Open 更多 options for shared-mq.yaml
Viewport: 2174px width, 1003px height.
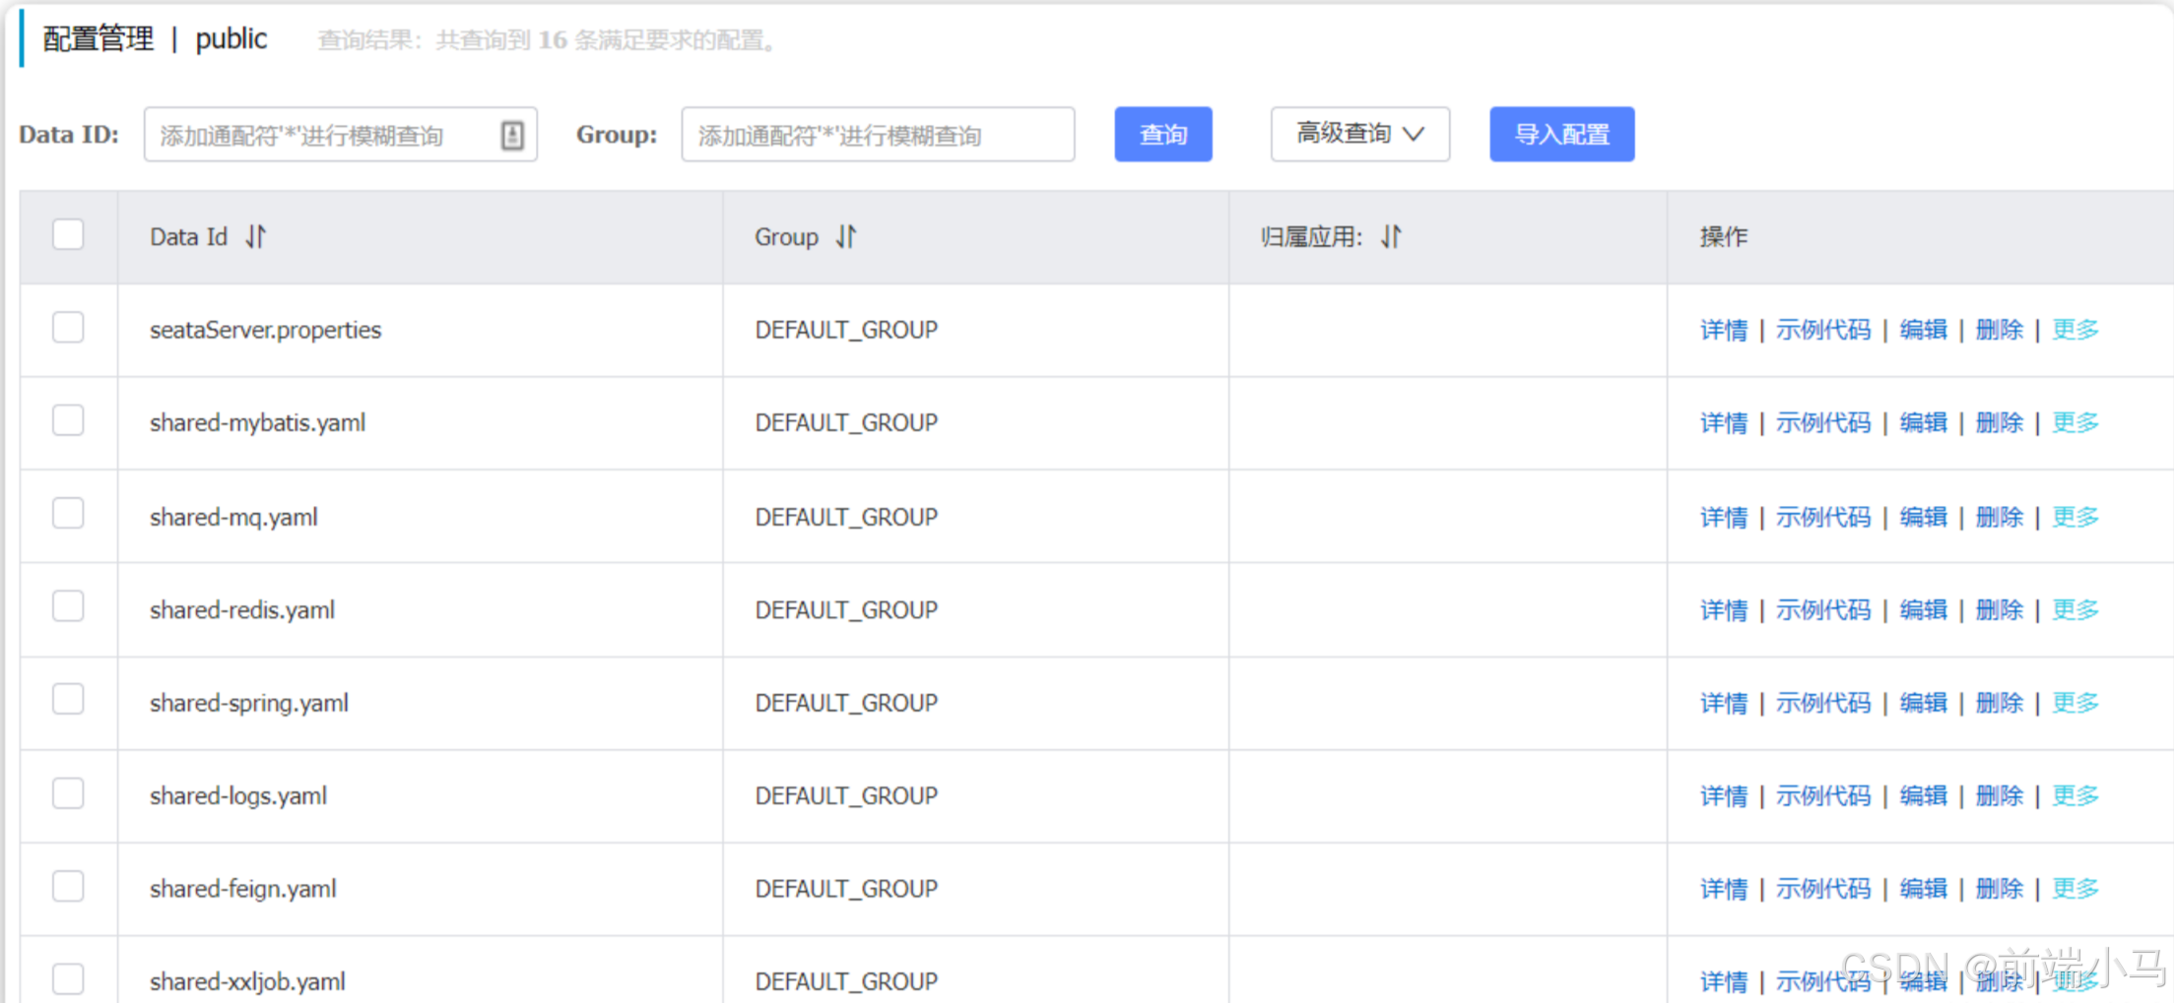(x=2075, y=517)
